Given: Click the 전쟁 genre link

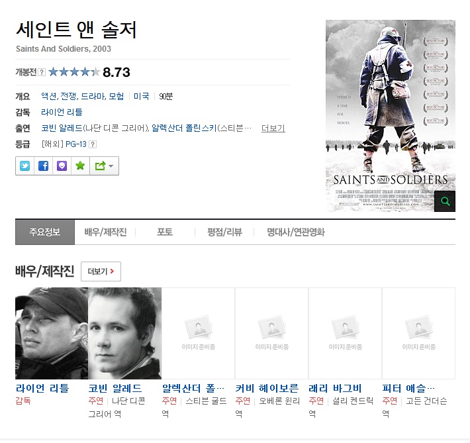Looking at the screenshot, I should coord(68,96).
